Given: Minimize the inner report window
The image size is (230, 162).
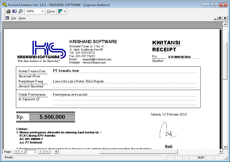Looking at the screenshot, I should (215, 18).
